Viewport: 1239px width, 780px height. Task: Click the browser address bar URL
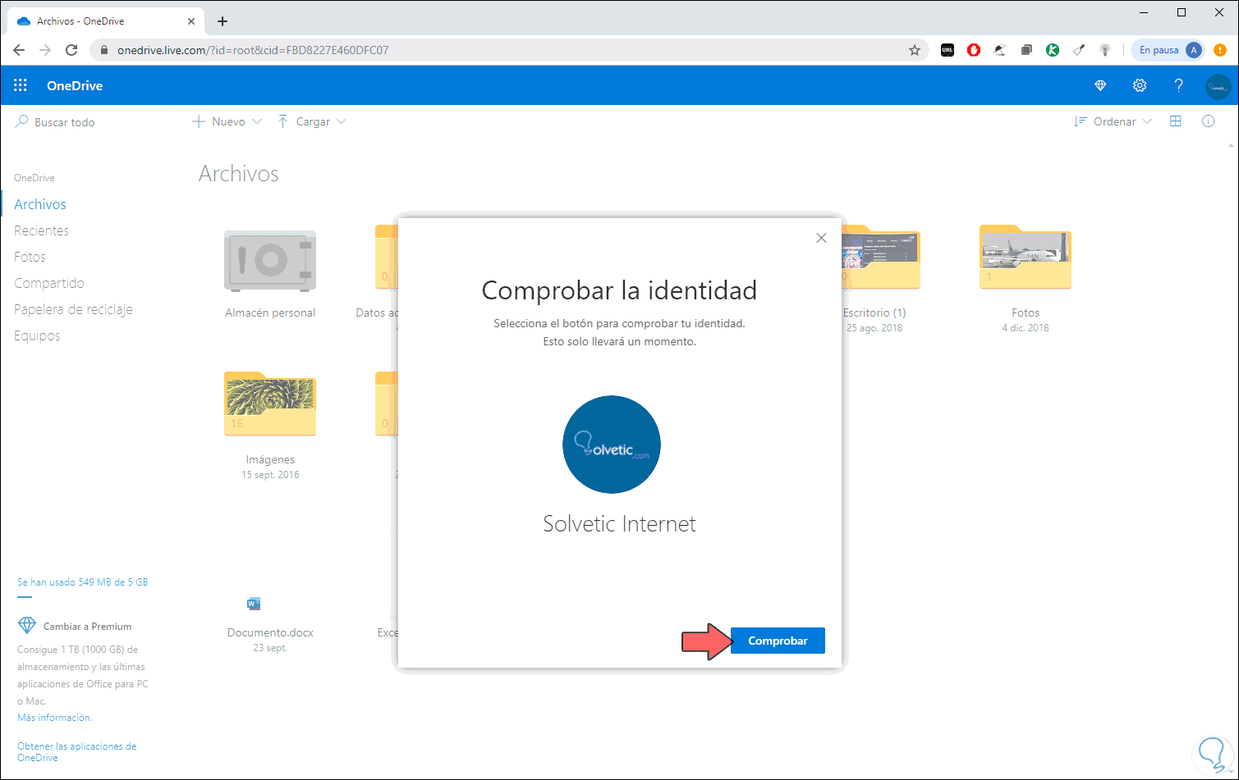[x=253, y=50]
